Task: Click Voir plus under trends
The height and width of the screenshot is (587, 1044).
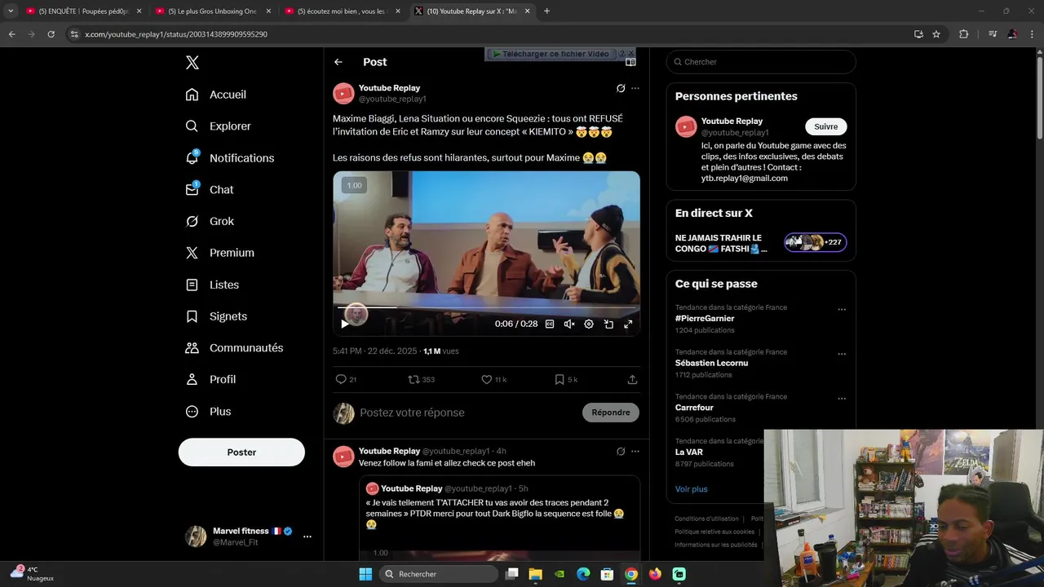Action: click(x=691, y=489)
